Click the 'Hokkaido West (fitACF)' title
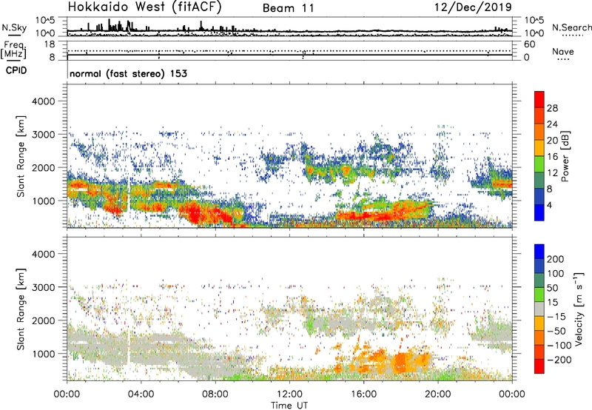 coord(144,7)
